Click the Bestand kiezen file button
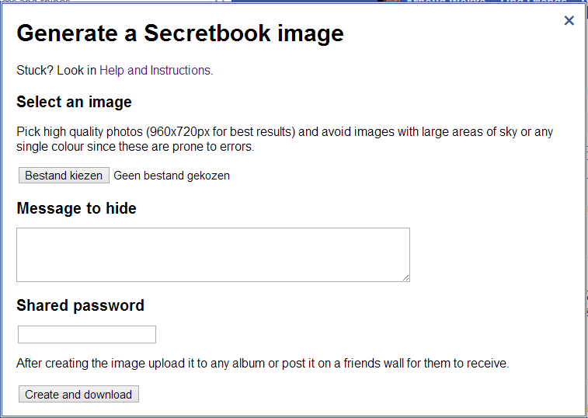The image size is (588, 418). click(x=64, y=176)
